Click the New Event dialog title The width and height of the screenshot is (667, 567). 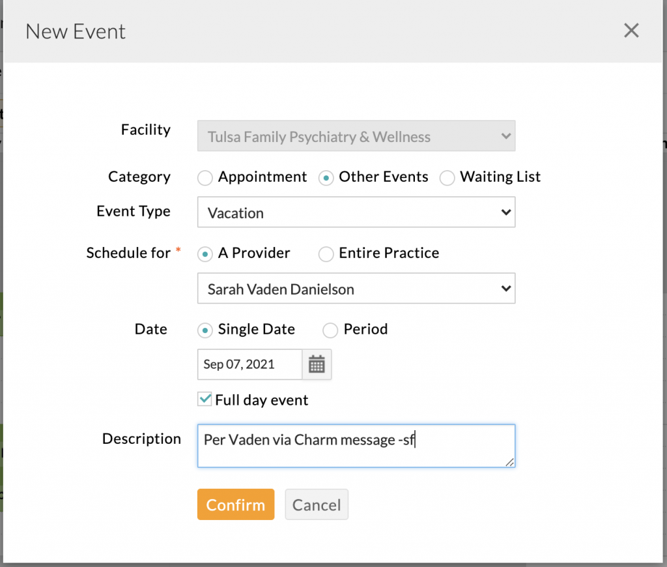pyautogui.click(x=76, y=31)
